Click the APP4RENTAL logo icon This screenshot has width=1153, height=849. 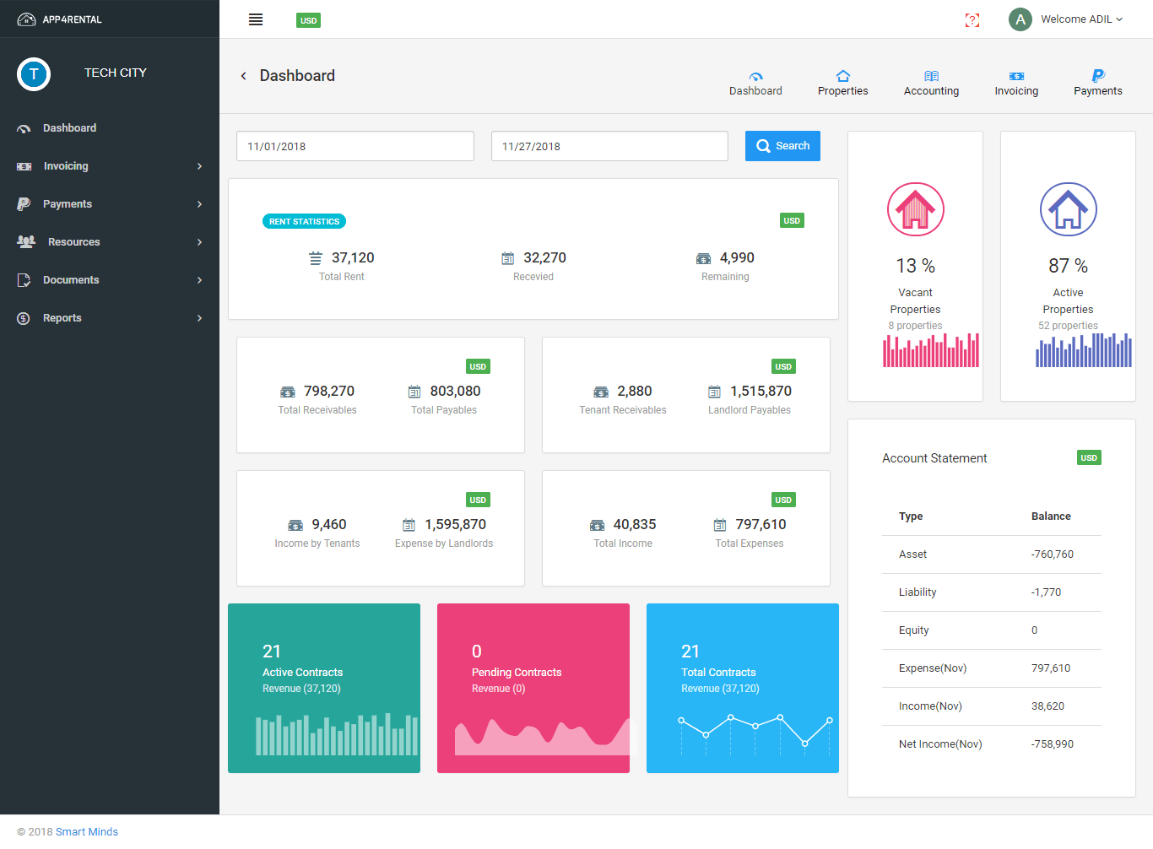[26, 19]
